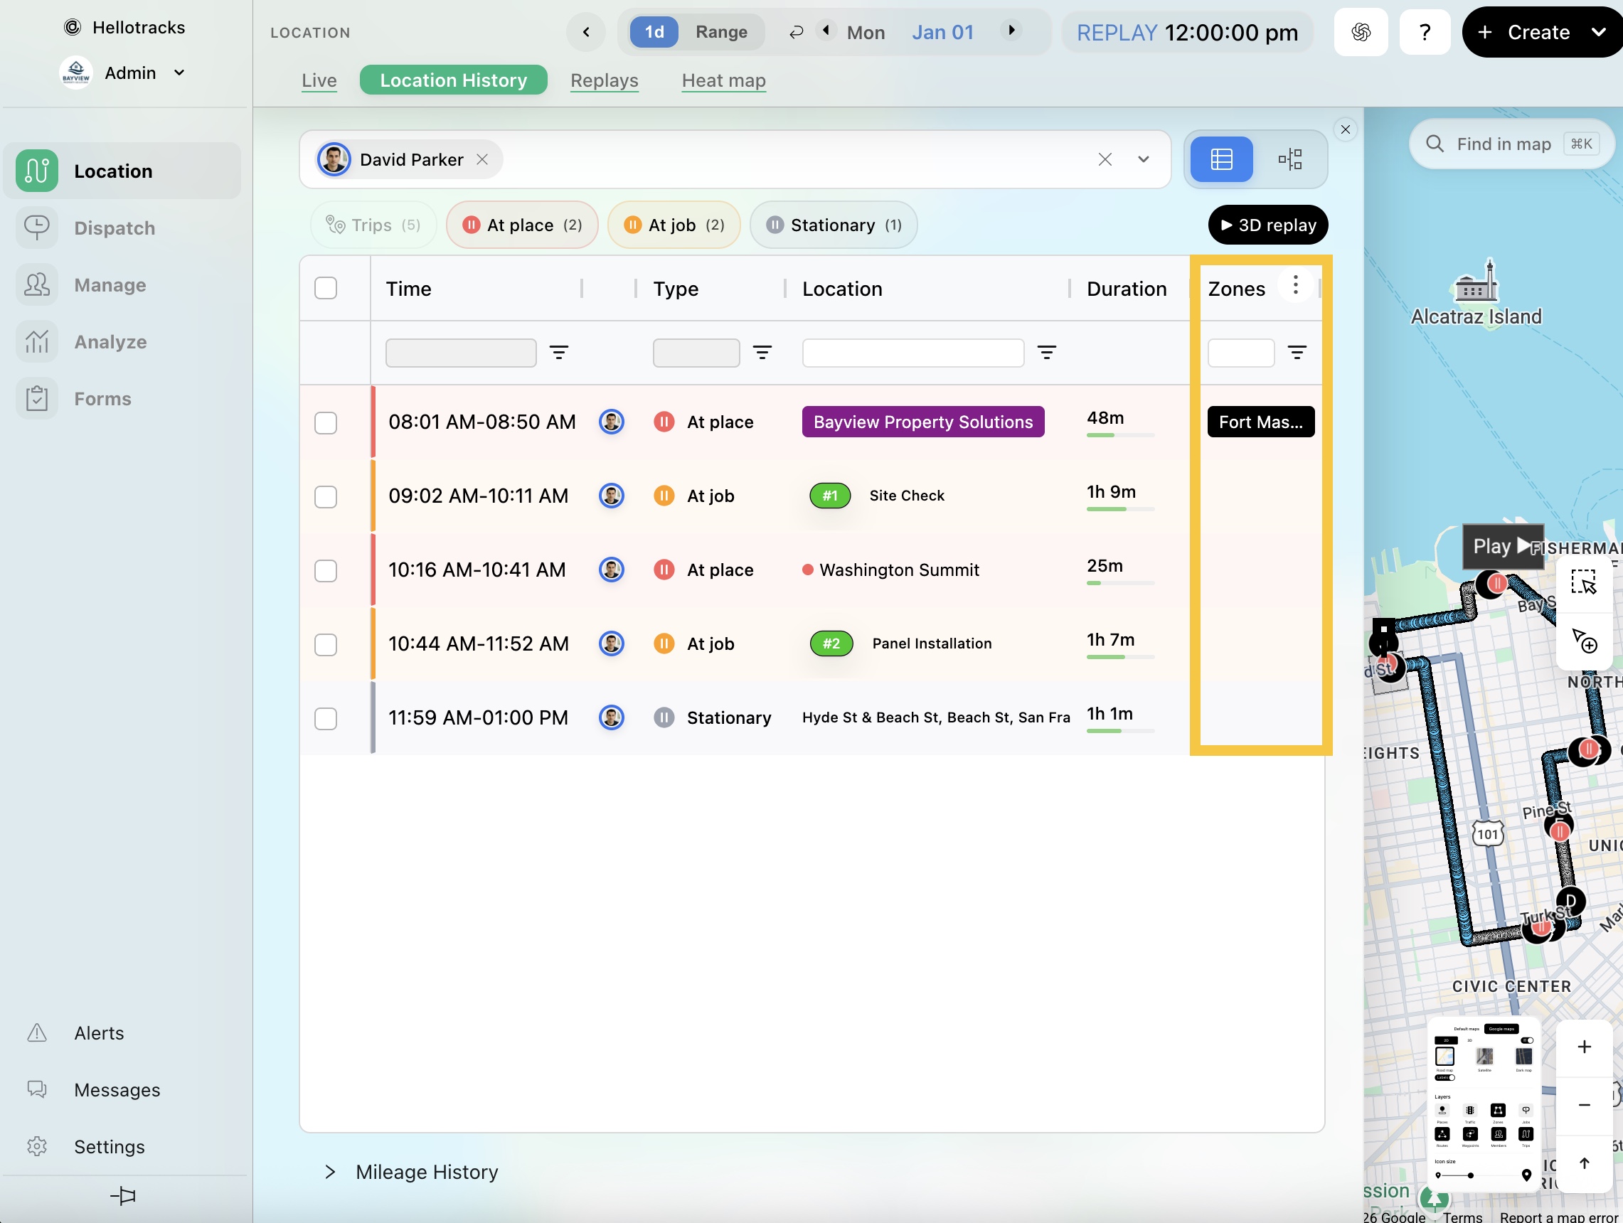The height and width of the screenshot is (1223, 1623).
Task: Open the Jan 01 date picker
Action: (x=943, y=32)
